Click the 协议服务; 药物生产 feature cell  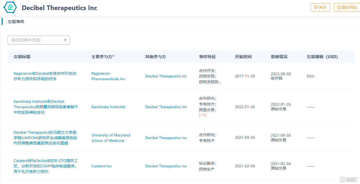[x=208, y=166]
